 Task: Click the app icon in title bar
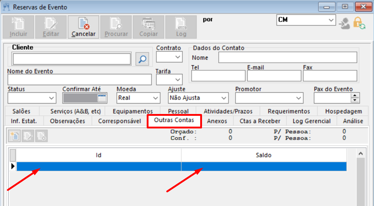point(6,7)
